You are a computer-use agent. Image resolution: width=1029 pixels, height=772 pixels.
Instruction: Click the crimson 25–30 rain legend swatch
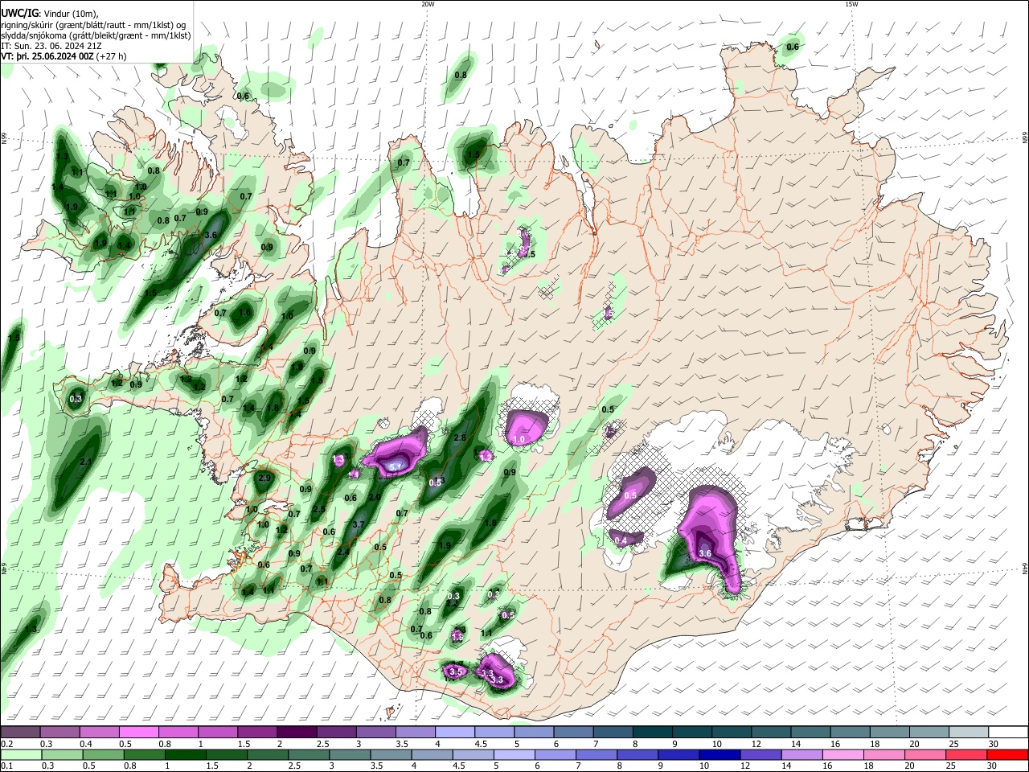966,754
